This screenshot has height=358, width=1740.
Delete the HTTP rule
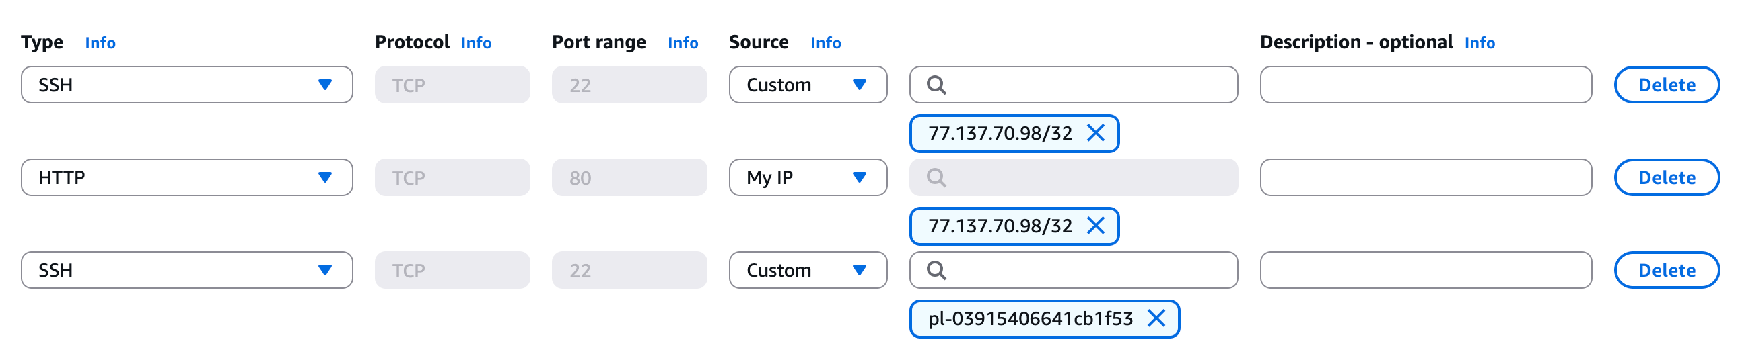(1667, 177)
